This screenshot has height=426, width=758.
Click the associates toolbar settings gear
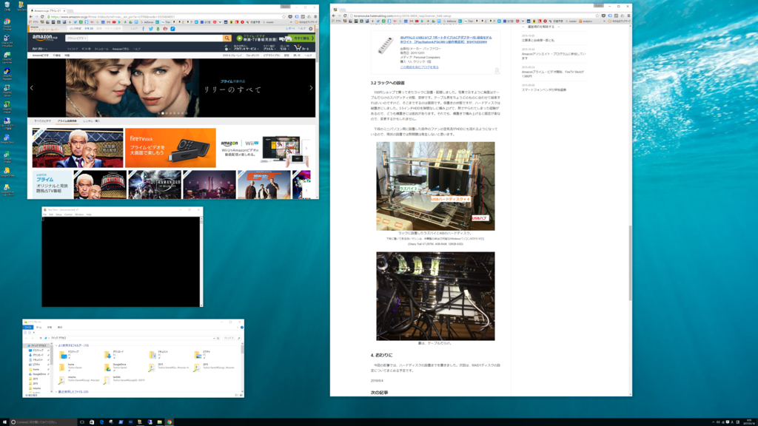click(311, 29)
